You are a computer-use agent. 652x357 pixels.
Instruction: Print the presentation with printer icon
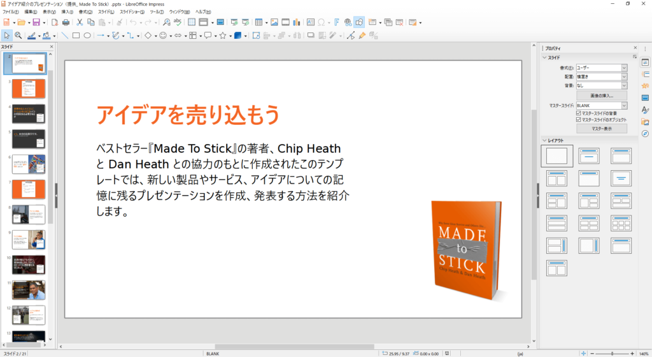66,22
